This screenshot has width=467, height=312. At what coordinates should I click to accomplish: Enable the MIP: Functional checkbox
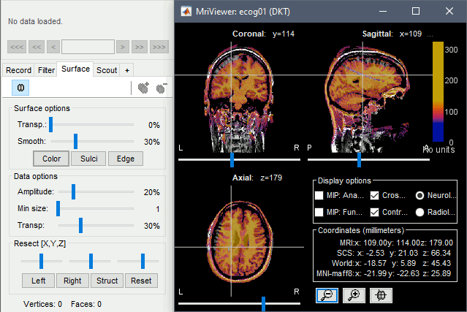[319, 212]
